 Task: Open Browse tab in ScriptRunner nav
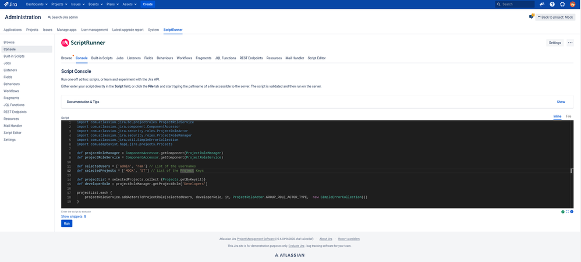click(x=66, y=58)
